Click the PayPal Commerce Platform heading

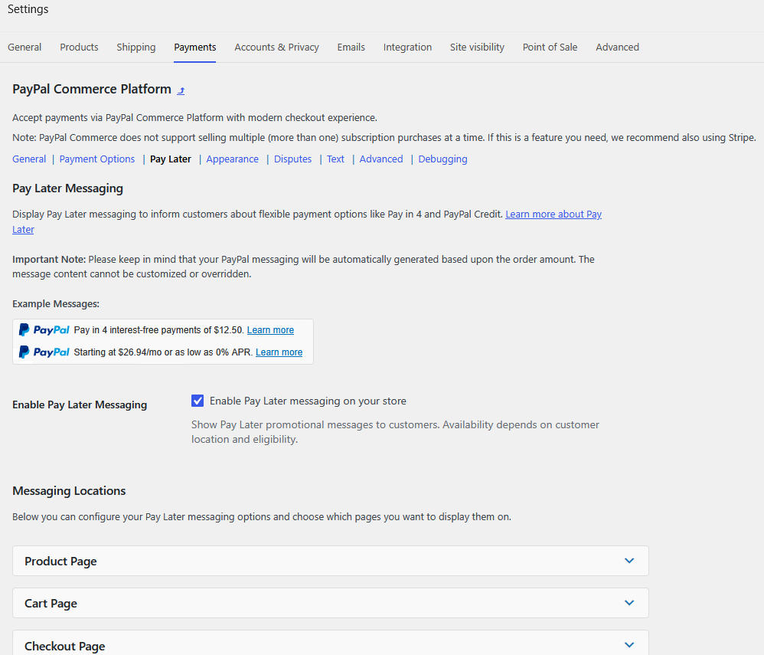92,90
